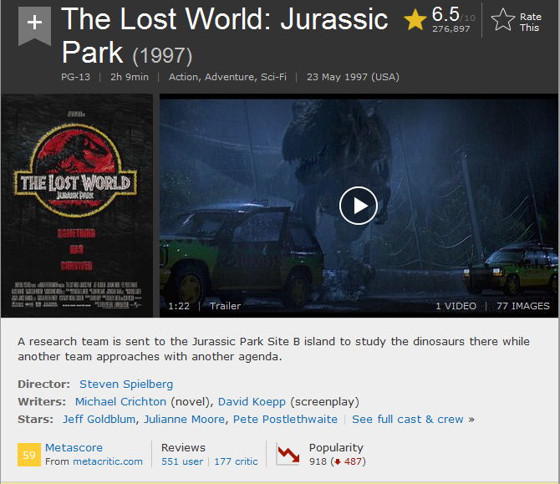Click the Rate This label
This screenshot has width=560, height=484.
(x=531, y=22)
